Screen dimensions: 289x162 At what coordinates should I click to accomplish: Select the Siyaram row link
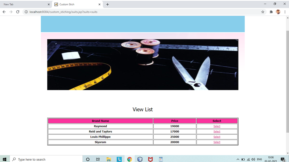(x=217, y=142)
